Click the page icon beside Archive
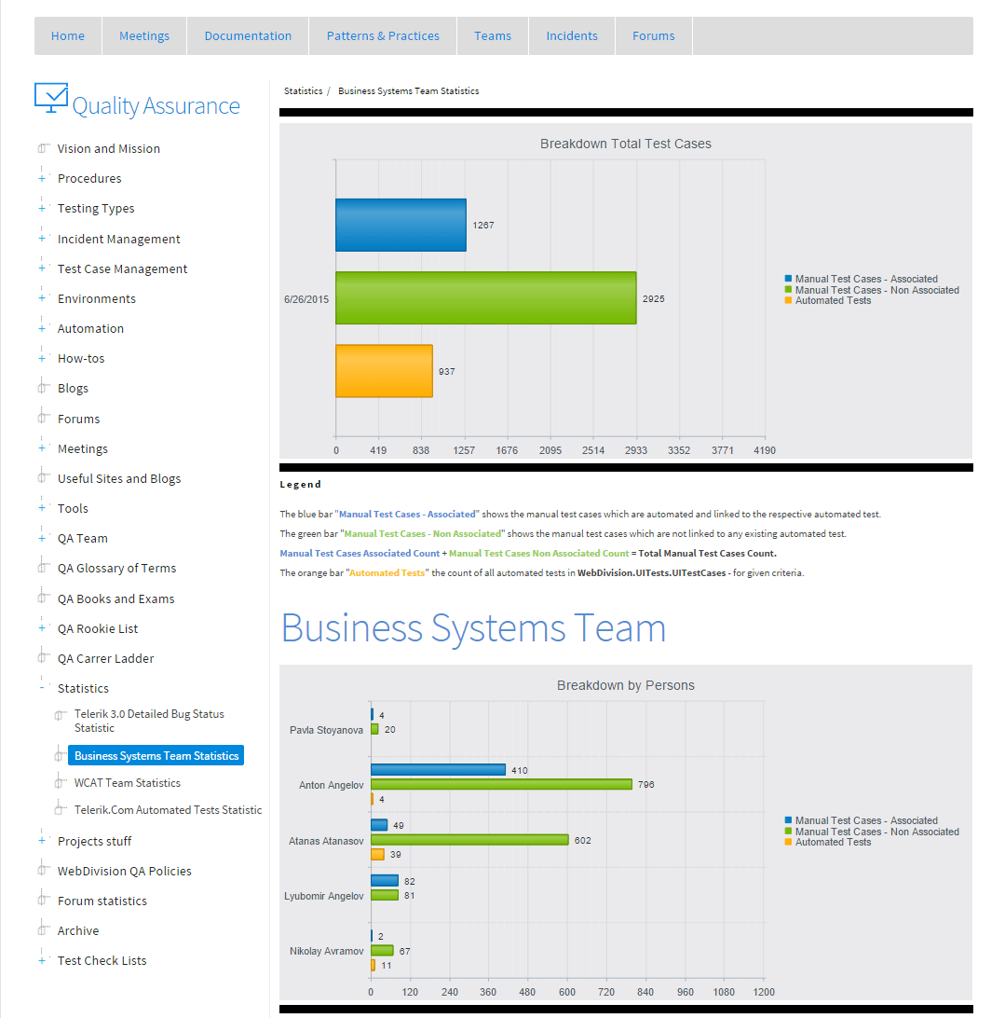The image size is (1005, 1018). click(x=41, y=930)
